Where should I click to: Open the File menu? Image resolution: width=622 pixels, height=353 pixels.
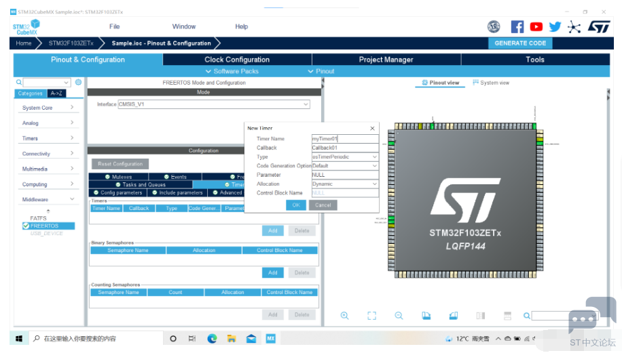click(114, 26)
